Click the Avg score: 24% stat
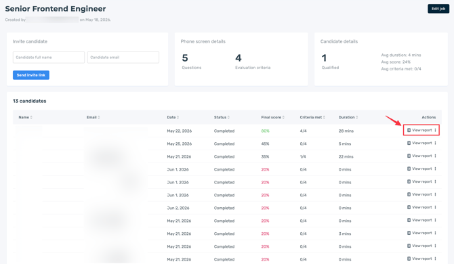The width and height of the screenshot is (454, 264). point(396,62)
